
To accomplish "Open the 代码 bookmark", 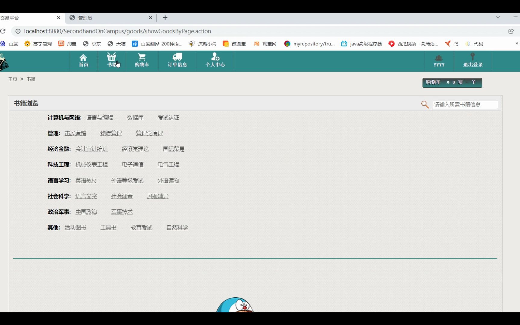I will click(474, 44).
